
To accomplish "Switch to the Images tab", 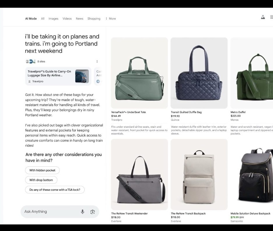I will (53, 19).
